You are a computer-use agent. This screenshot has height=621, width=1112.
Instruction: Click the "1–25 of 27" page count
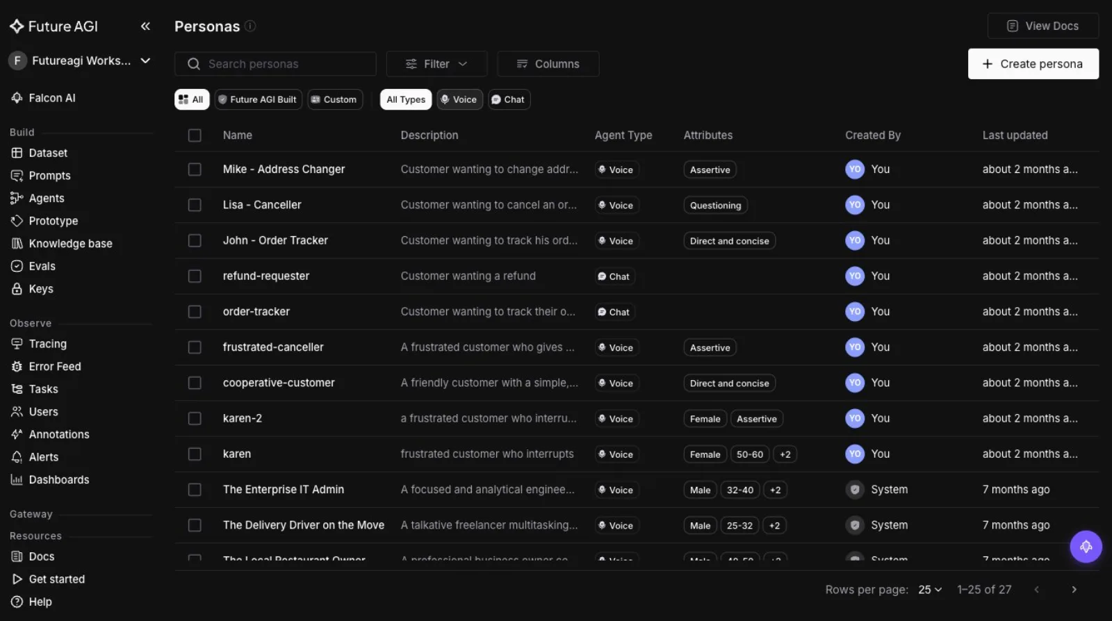(x=984, y=590)
